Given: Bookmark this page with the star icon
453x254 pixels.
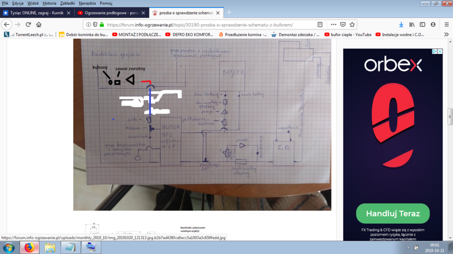Looking at the screenshot, I should coord(352,24).
